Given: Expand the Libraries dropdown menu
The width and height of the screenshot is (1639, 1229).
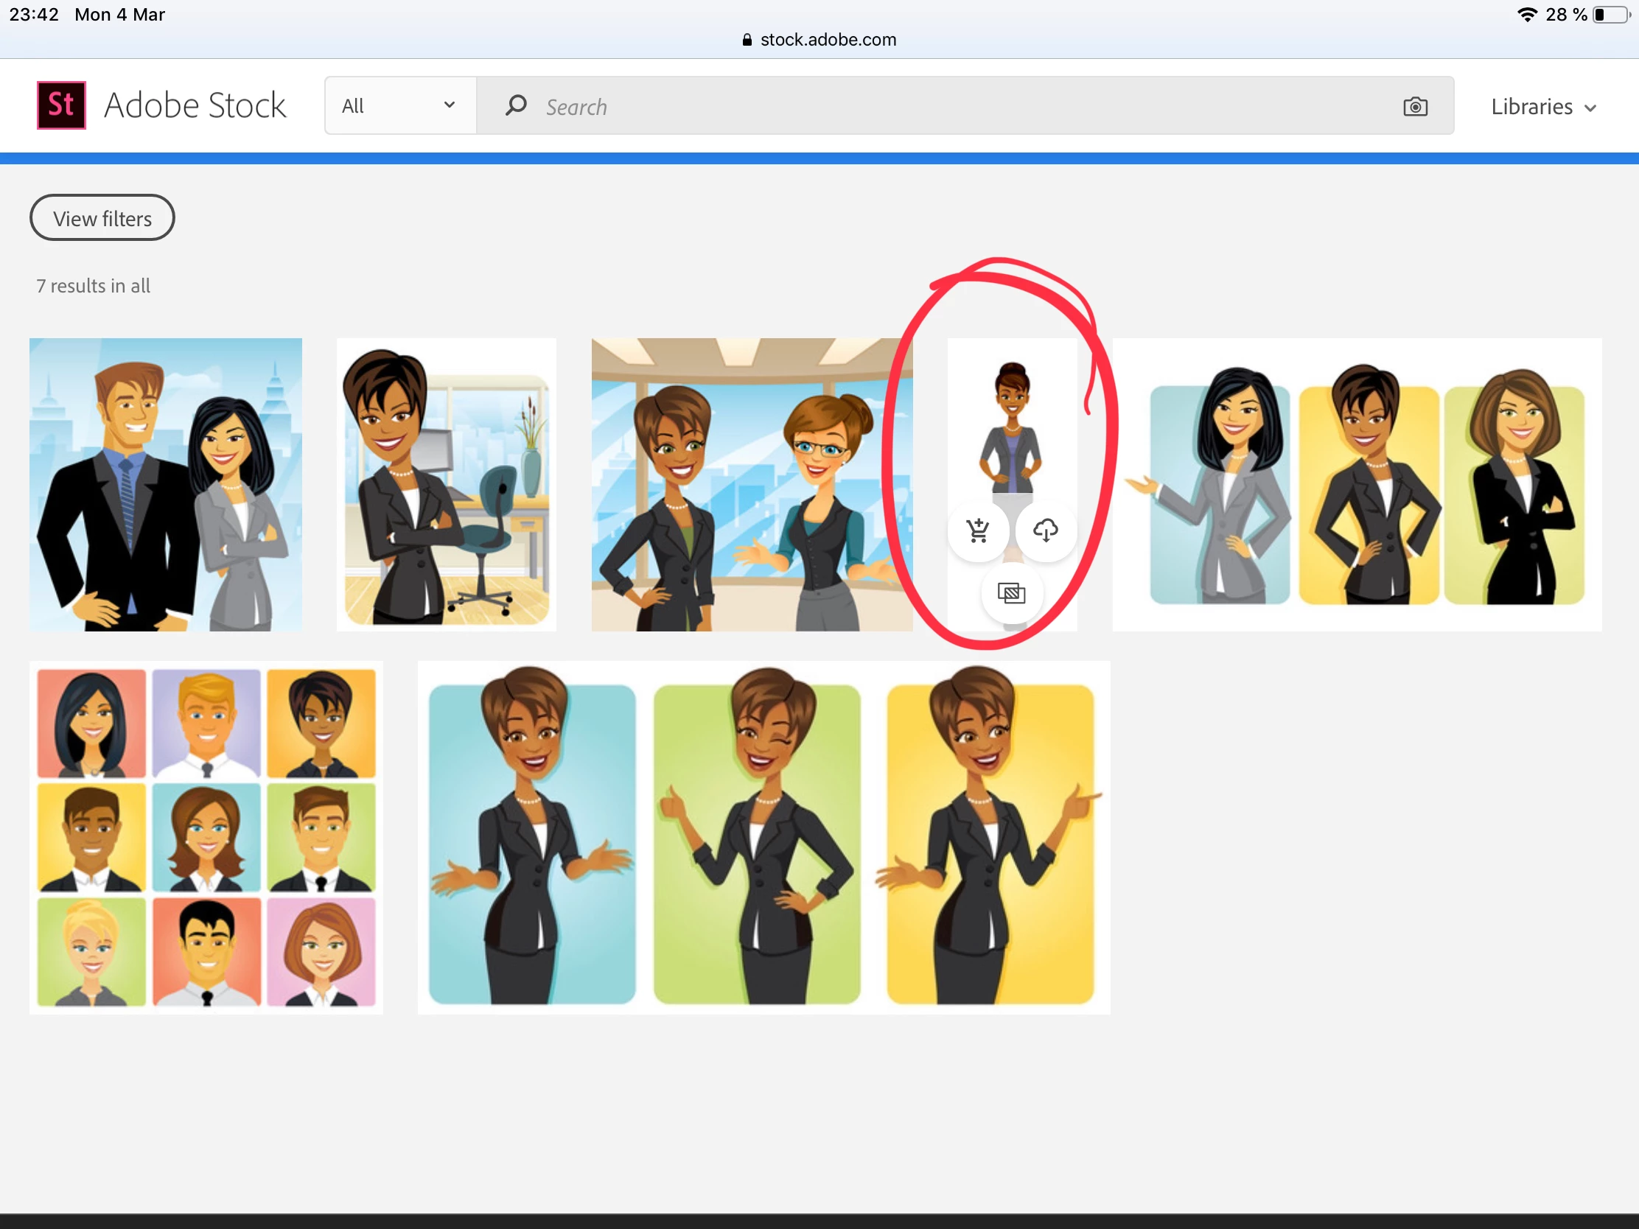Looking at the screenshot, I should (x=1542, y=107).
